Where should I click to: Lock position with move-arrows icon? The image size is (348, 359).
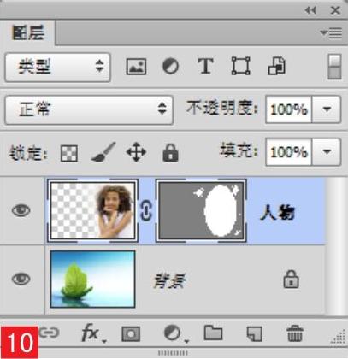[136, 152]
